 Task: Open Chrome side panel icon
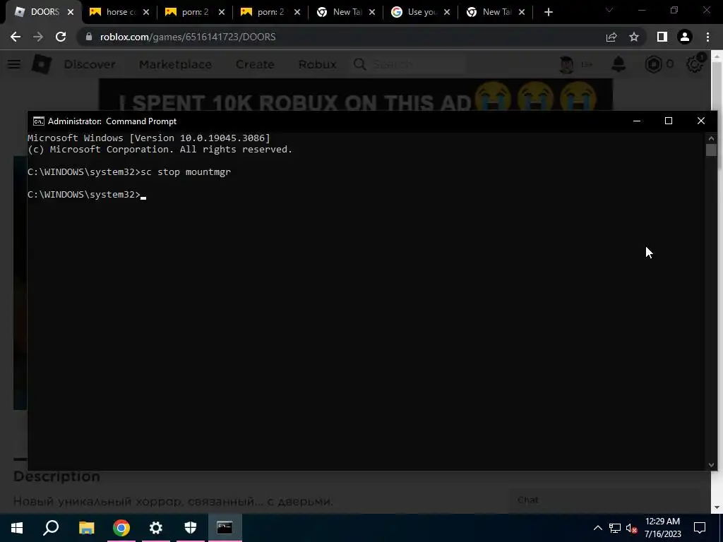pyautogui.click(x=662, y=37)
